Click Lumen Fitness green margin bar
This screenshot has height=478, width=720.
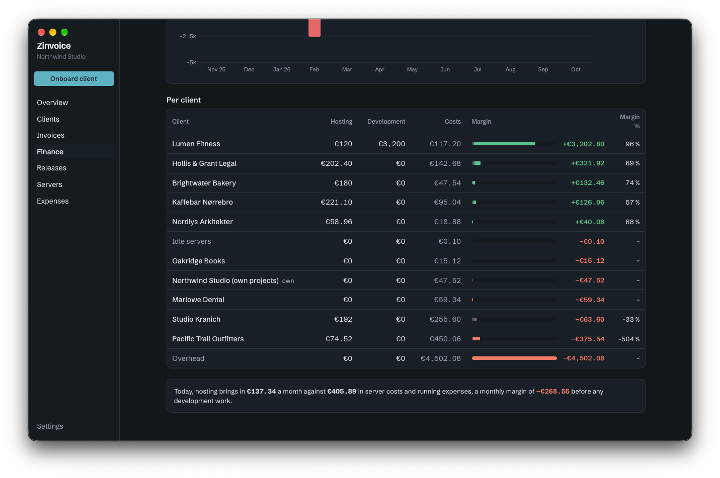pos(504,144)
